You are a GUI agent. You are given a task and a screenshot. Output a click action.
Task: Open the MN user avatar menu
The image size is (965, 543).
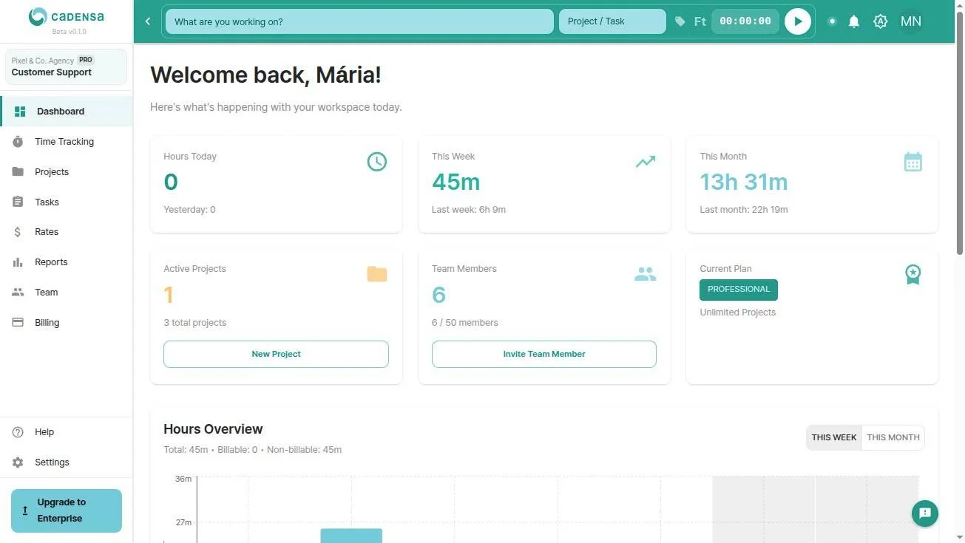[911, 21]
